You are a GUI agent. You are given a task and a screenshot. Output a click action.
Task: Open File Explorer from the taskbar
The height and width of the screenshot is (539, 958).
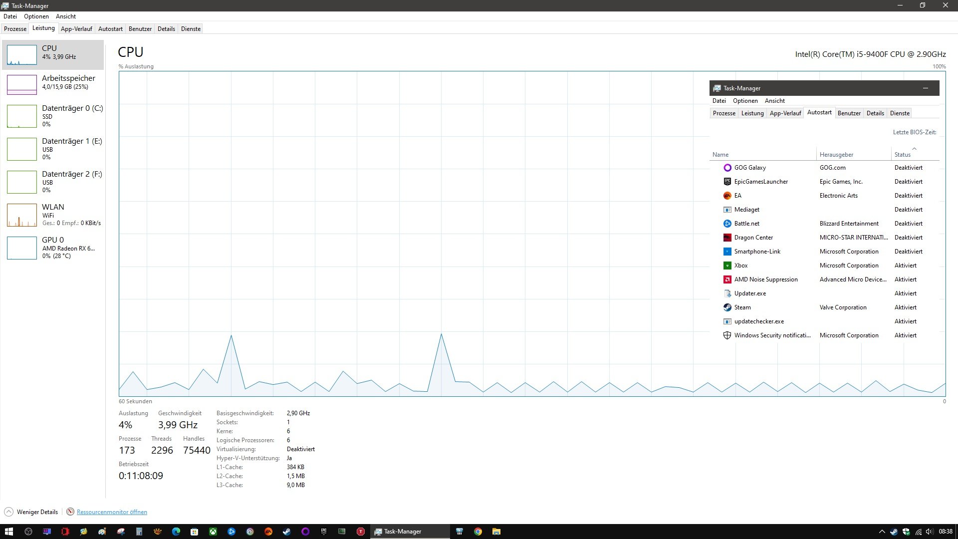point(496,532)
